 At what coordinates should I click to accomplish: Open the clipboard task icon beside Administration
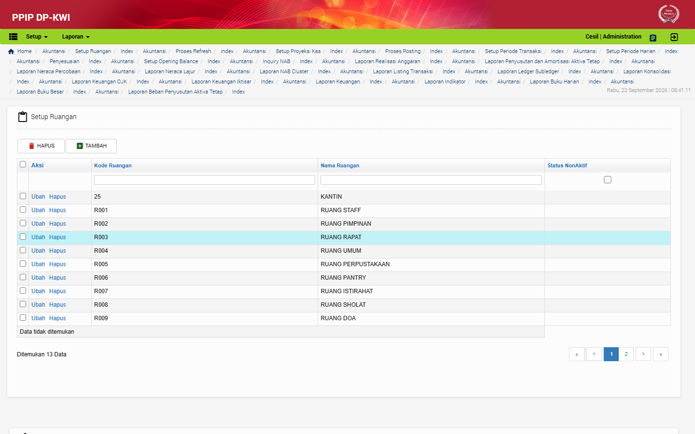(x=653, y=38)
